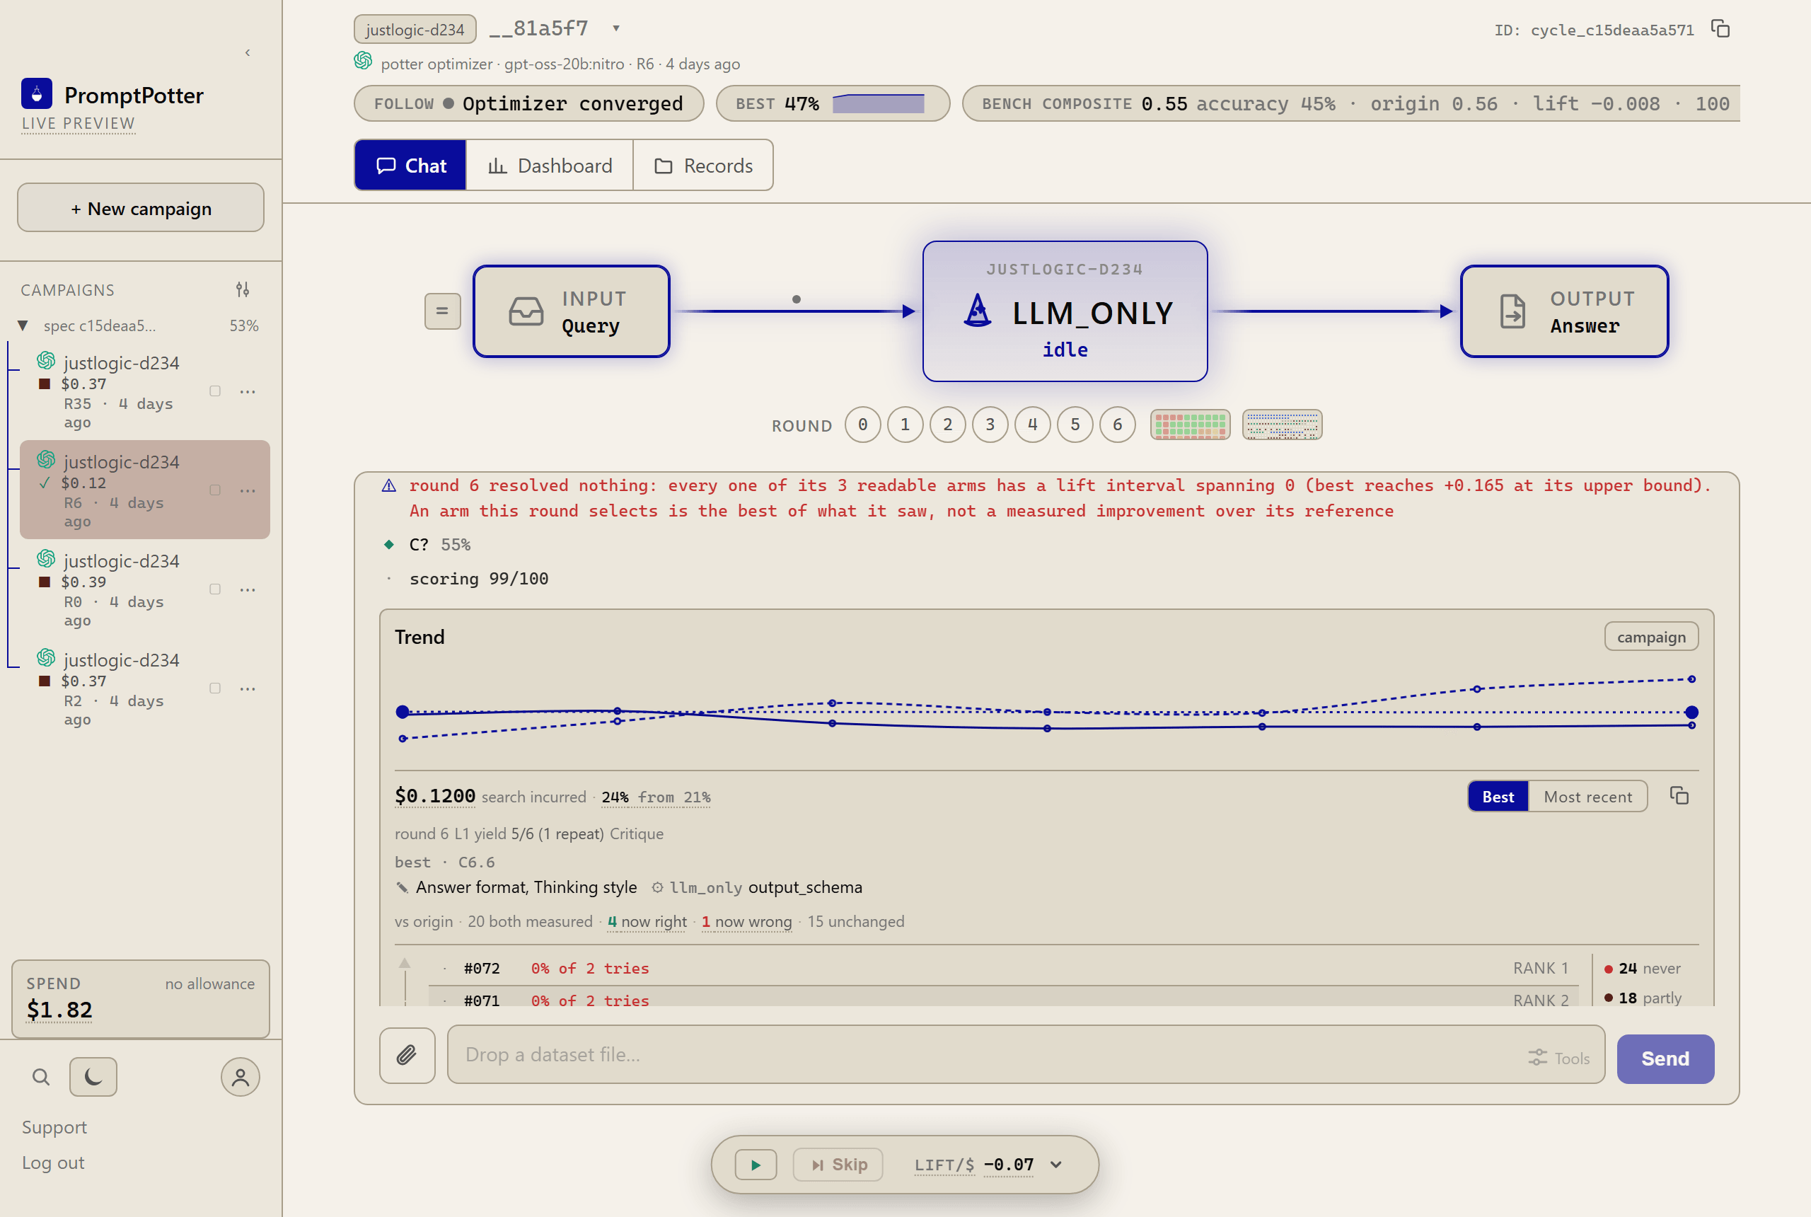The image size is (1811, 1217).
Task: Open the dotted blue grid thumbnail
Action: [x=1282, y=425]
